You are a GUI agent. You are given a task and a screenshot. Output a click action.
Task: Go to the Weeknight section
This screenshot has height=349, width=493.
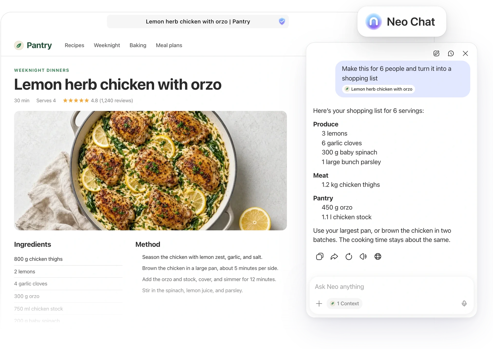(x=107, y=45)
